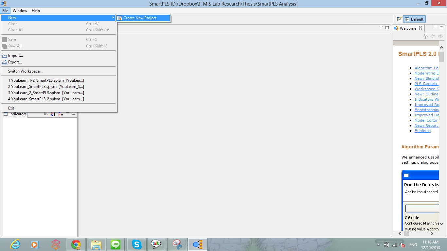Open the File menu
The image size is (447, 251).
(5, 11)
